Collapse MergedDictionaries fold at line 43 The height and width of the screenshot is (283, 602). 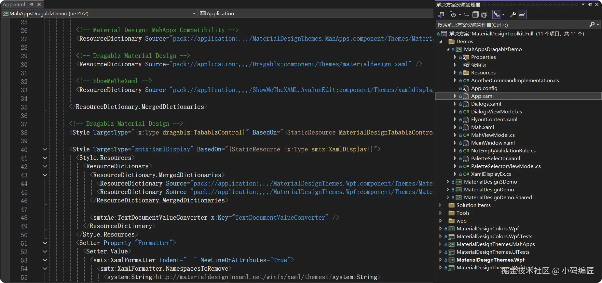[x=45, y=175]
